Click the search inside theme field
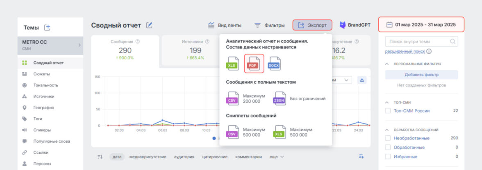Screen dimensions: 482x170 (x=418, y=41)
